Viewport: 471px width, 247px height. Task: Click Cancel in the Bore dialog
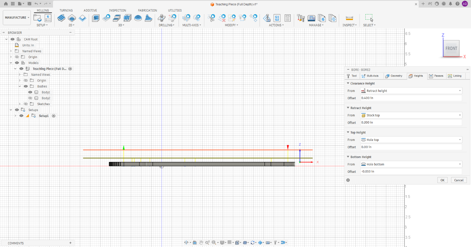tap(459, 180)
